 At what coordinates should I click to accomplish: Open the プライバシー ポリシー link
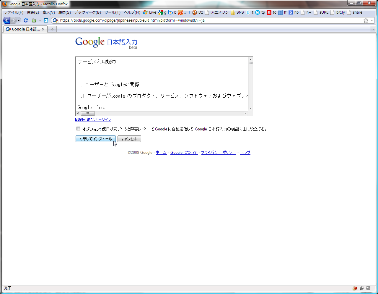[x=219, y=153]
